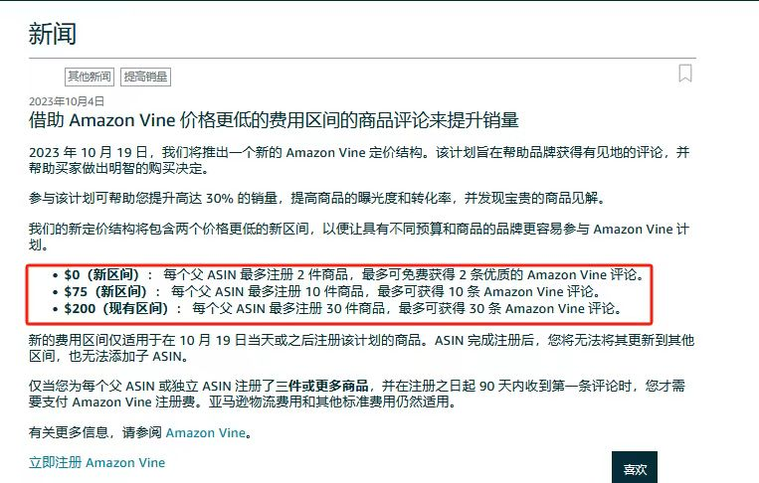Click the article headline about Amazon Vine 费用区间
759x483 pixels.
274,120
